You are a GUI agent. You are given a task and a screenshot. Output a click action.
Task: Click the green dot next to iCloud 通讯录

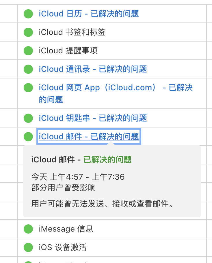[28, 69]
